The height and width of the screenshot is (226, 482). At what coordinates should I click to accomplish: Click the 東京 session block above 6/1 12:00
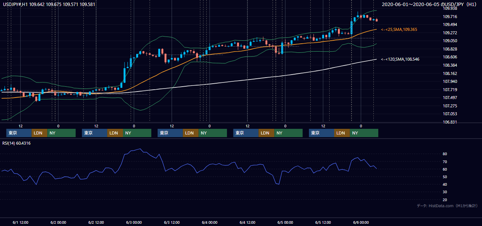tap(19, 133)
